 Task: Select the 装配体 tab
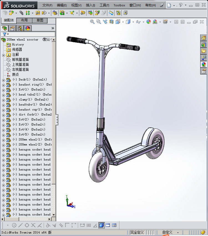pos(9,20)
